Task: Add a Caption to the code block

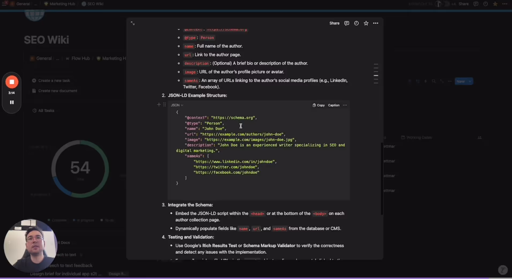Action: click(x=334, y=105)
